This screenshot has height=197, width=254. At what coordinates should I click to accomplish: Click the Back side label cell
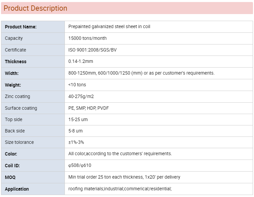(33, 131)
